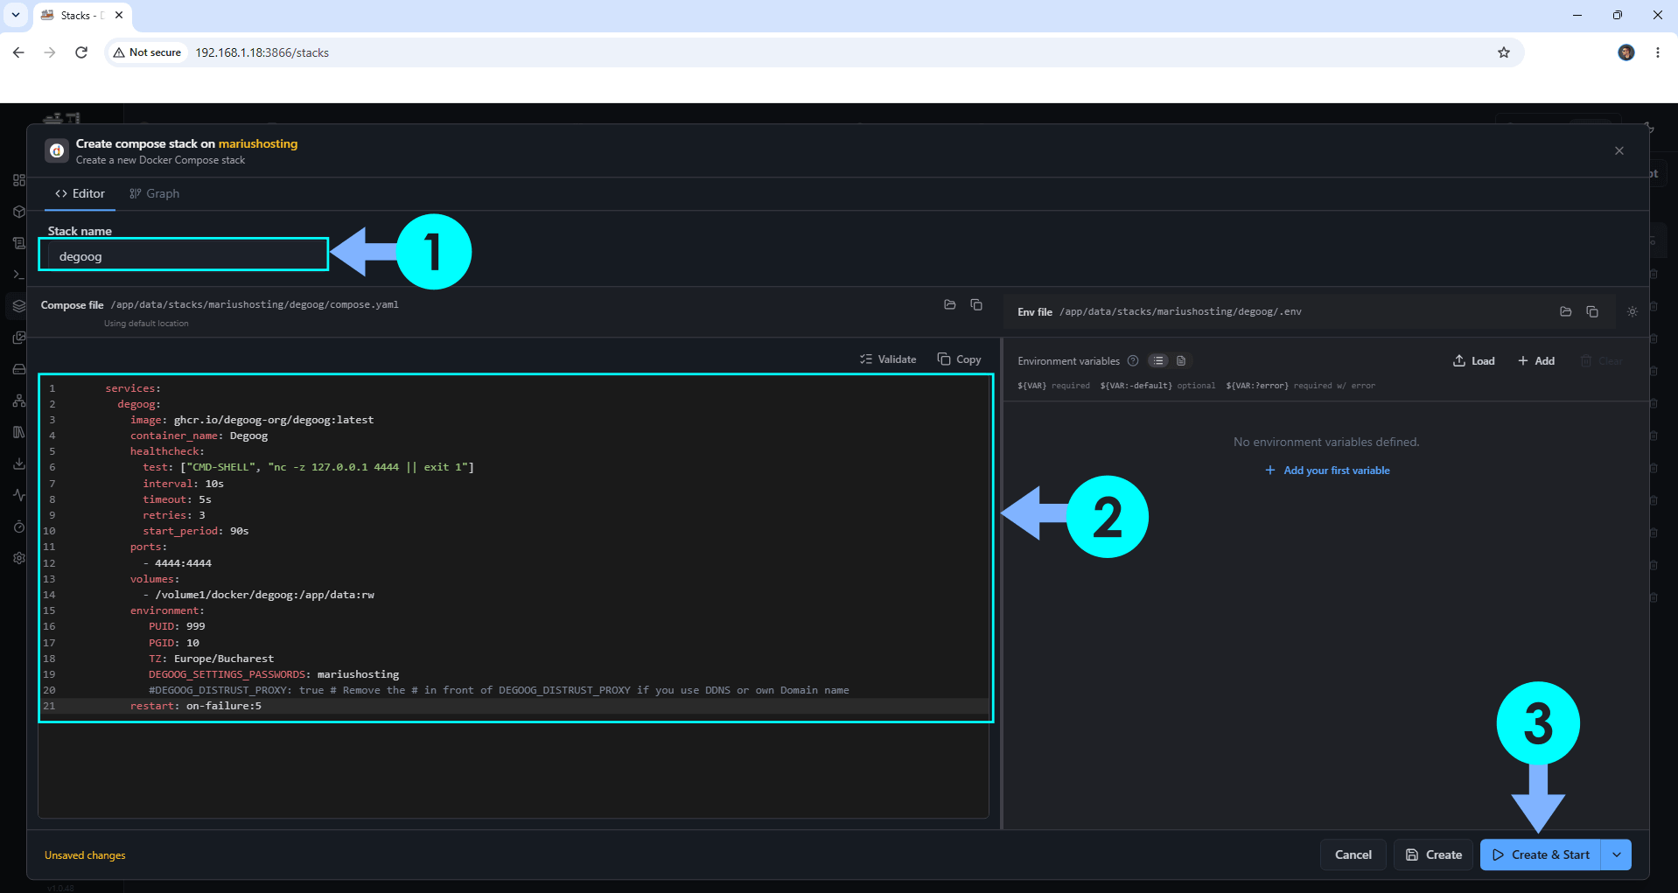Image resolution: width=1678 pixels, height=893 pixels.
Task: Click the restart: on-failure:5 line
Action: point(196,706)
